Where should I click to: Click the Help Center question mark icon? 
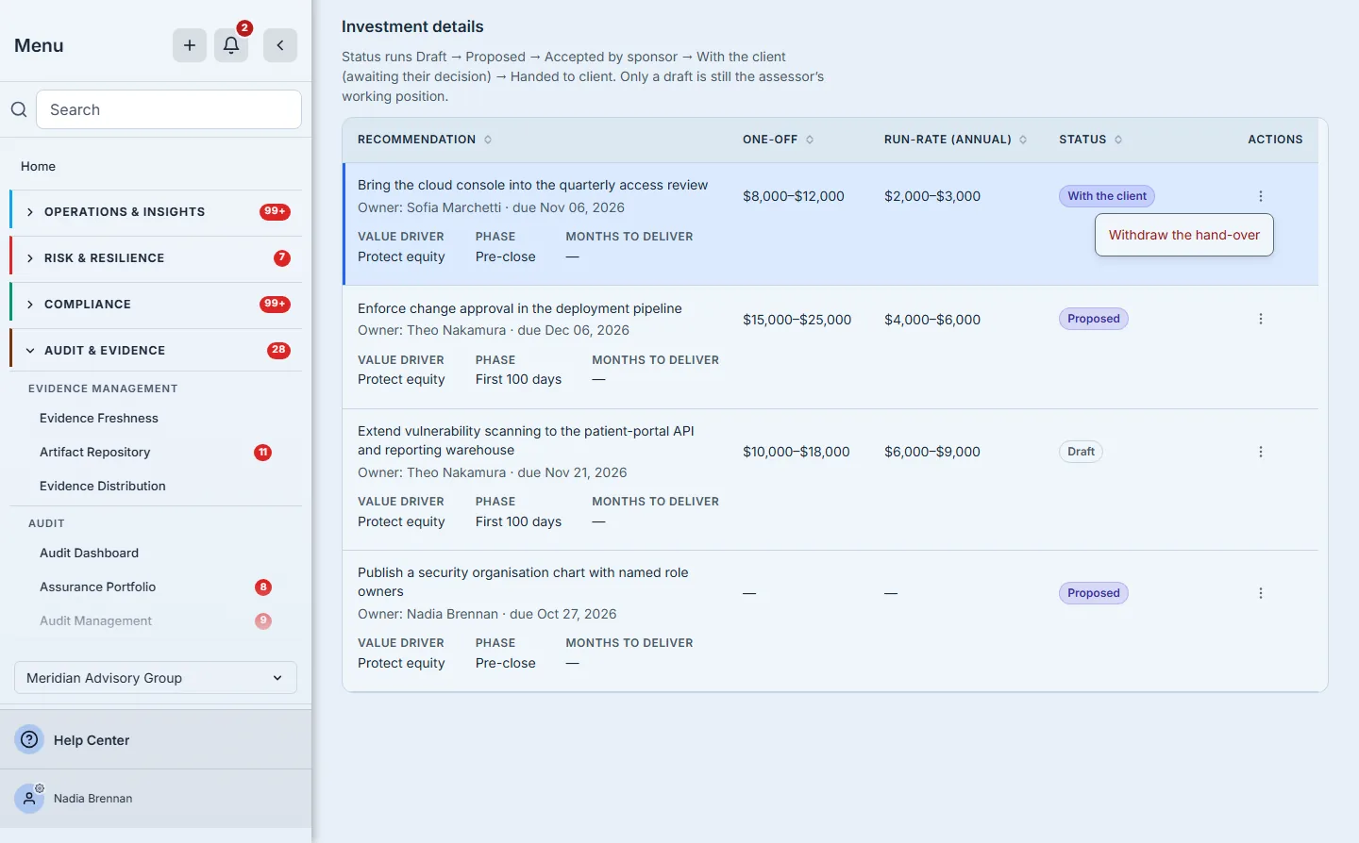29,739
